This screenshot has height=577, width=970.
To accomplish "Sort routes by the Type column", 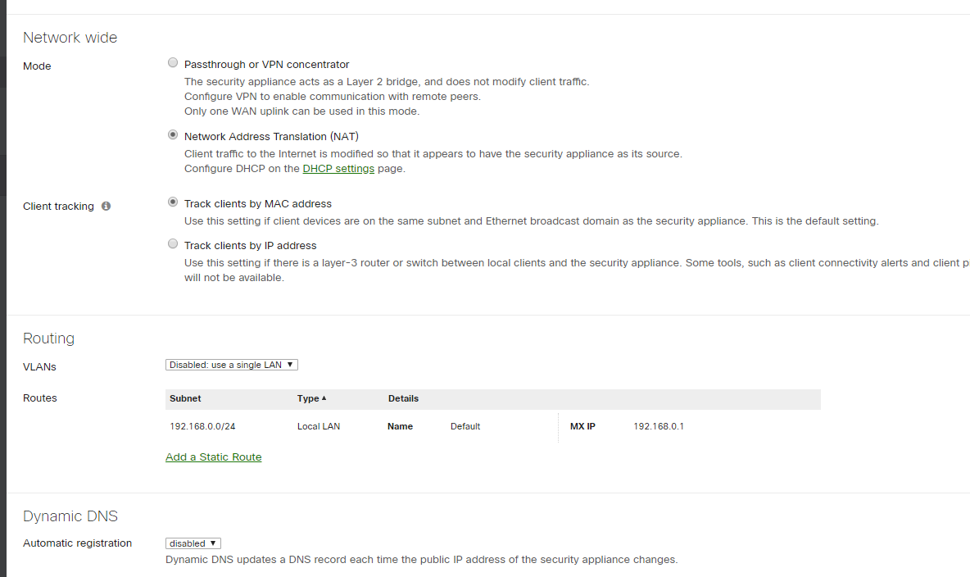I will tap(310, 398).
